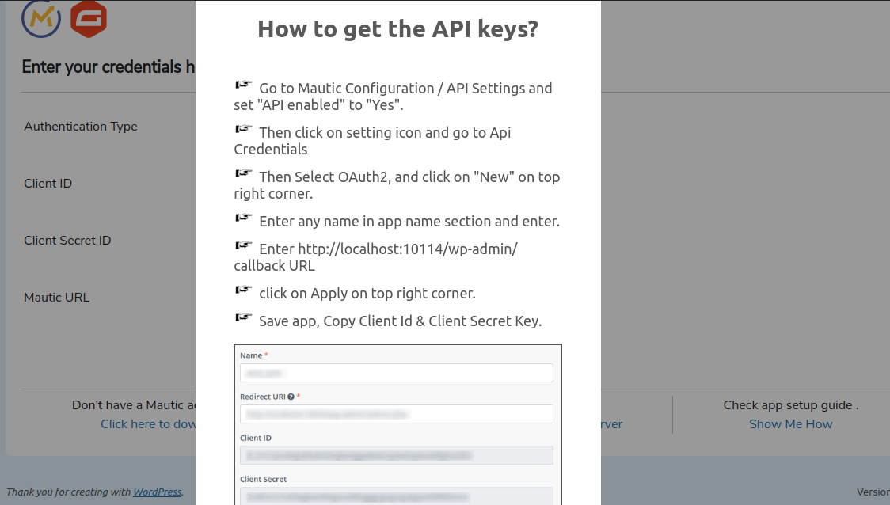This screenshot has height=505, width=890.
Task: Open the WordPress link in the footer
Action: [158, 492]
